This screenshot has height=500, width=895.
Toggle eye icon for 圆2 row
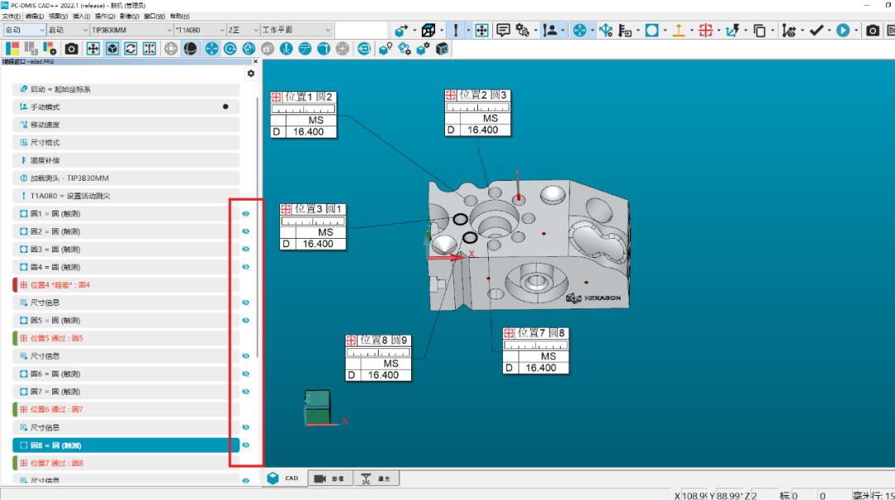(246, 231)
